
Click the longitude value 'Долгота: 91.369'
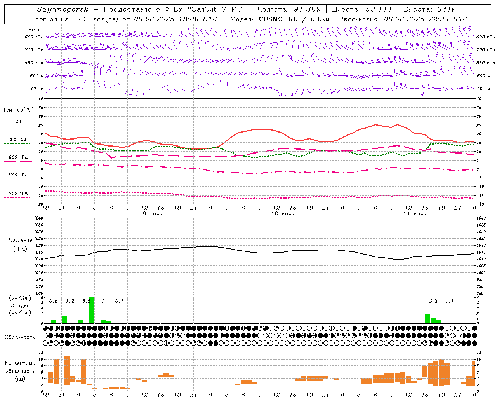(289, 9)
